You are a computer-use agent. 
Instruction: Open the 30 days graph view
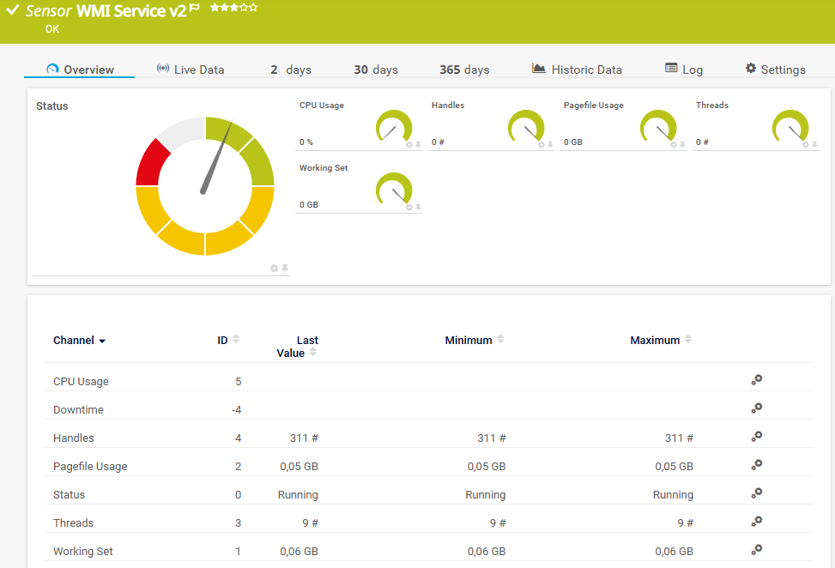click(x=376, y=69)
